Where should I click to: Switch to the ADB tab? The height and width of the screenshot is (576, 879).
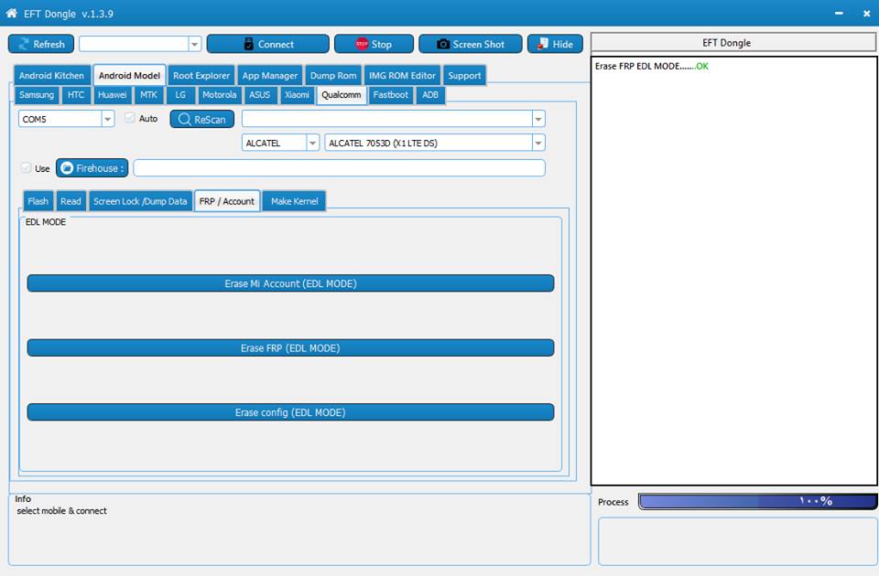[430, 94]
